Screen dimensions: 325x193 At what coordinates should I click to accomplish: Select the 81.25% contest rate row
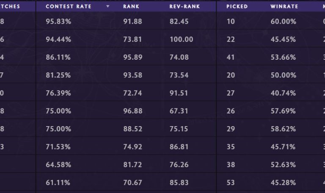58,75
